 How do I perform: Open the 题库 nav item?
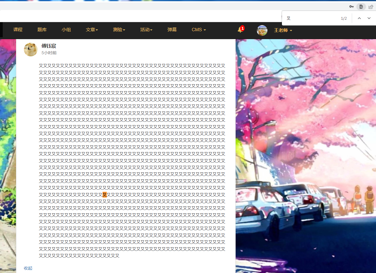click(42, 30)
